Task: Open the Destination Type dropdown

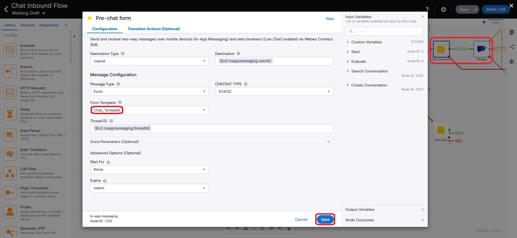Action: click(149, 61)
